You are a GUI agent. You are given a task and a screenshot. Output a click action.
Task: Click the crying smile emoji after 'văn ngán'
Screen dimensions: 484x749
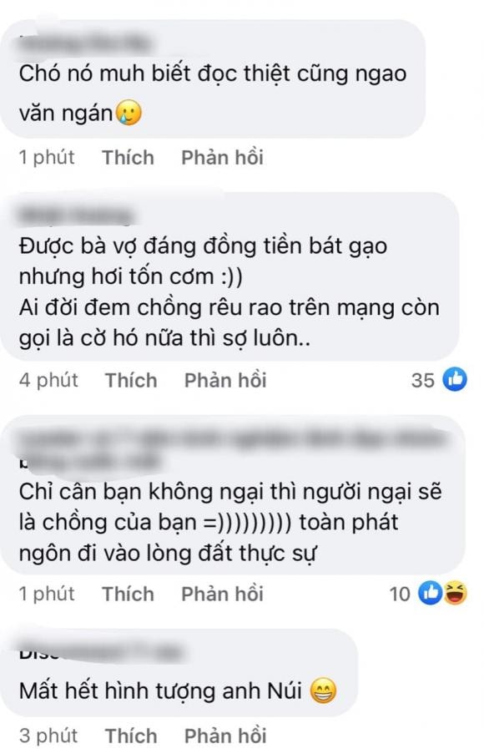[129, 114]
